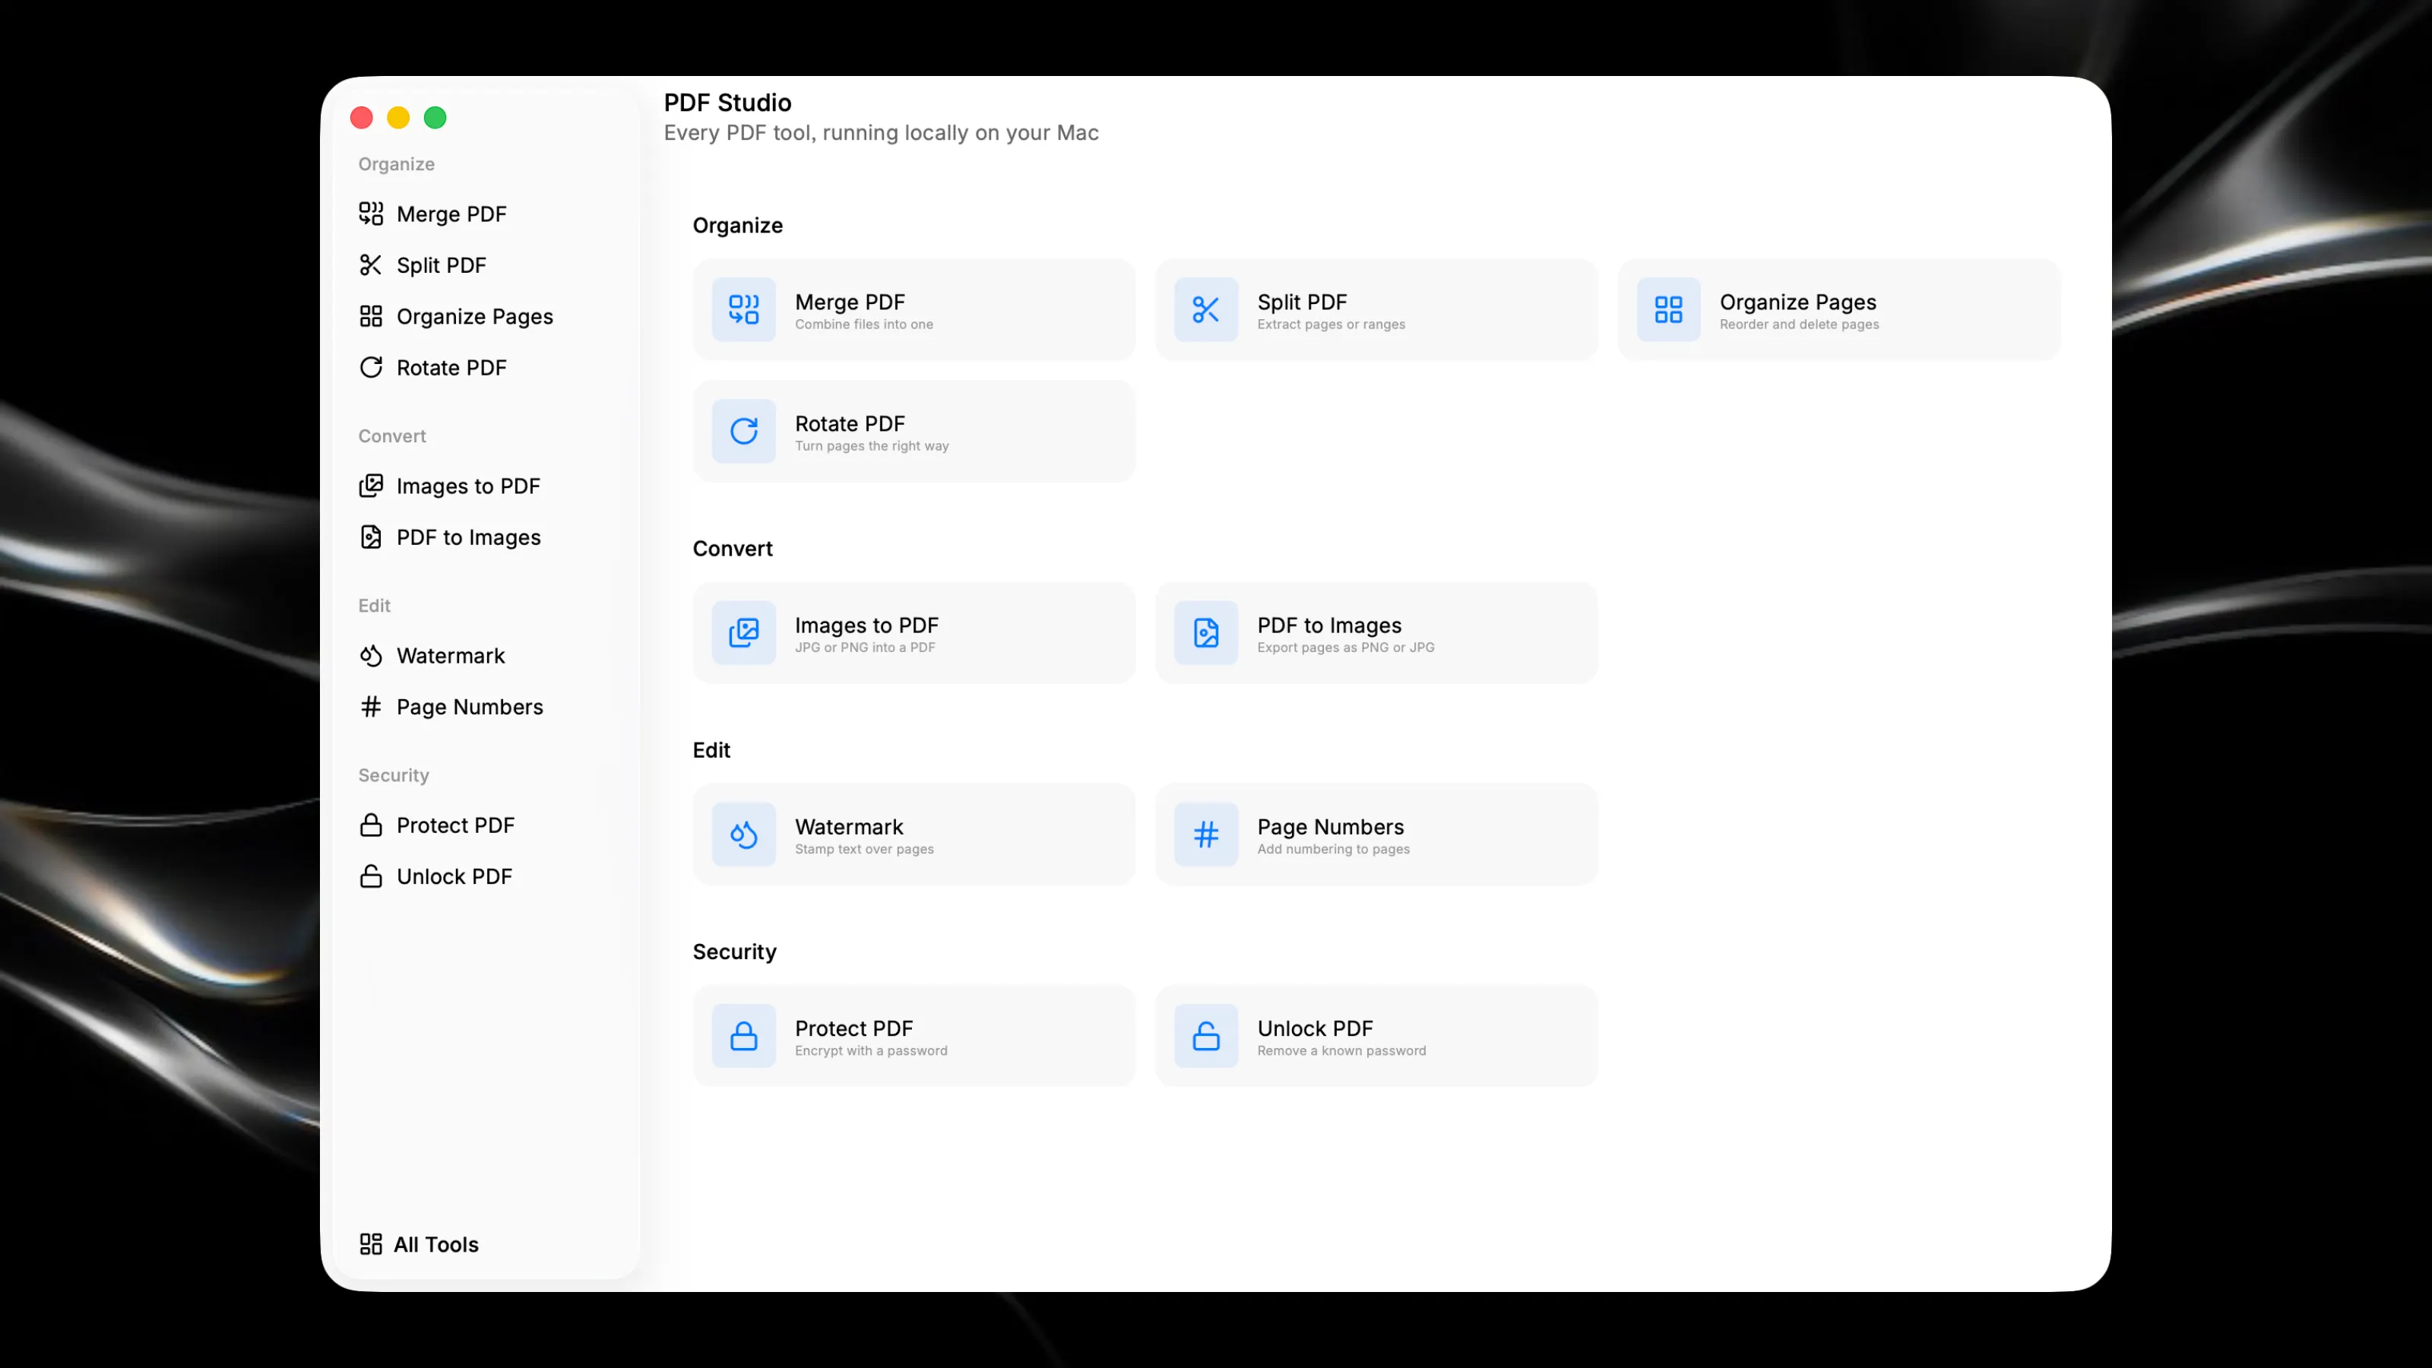Click 'Turn pages the right way' description text
Screen dimensions: 2432x1368
click(872, 445)
